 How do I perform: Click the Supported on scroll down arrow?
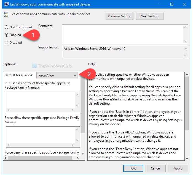[186, 56]
